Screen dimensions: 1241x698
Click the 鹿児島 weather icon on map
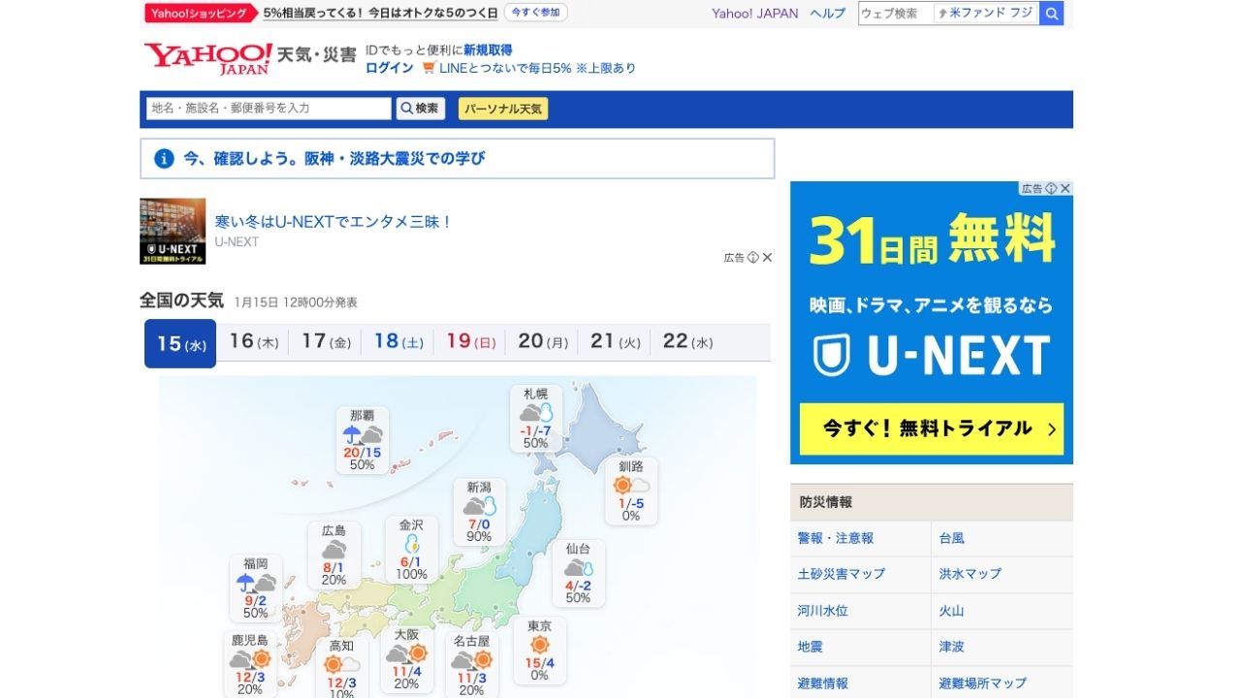click(x=249, y=659)
